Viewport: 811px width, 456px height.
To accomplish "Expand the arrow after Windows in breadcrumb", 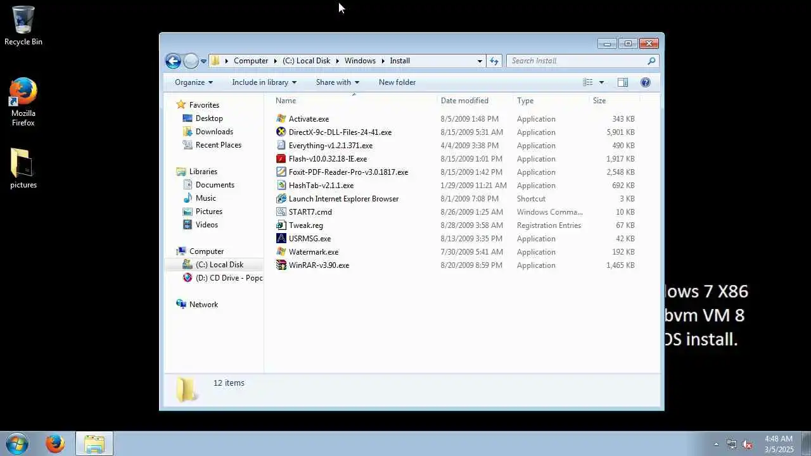I will click(383, 61).
